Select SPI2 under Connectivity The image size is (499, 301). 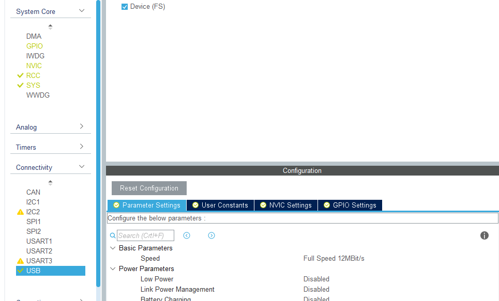(34, 232)
